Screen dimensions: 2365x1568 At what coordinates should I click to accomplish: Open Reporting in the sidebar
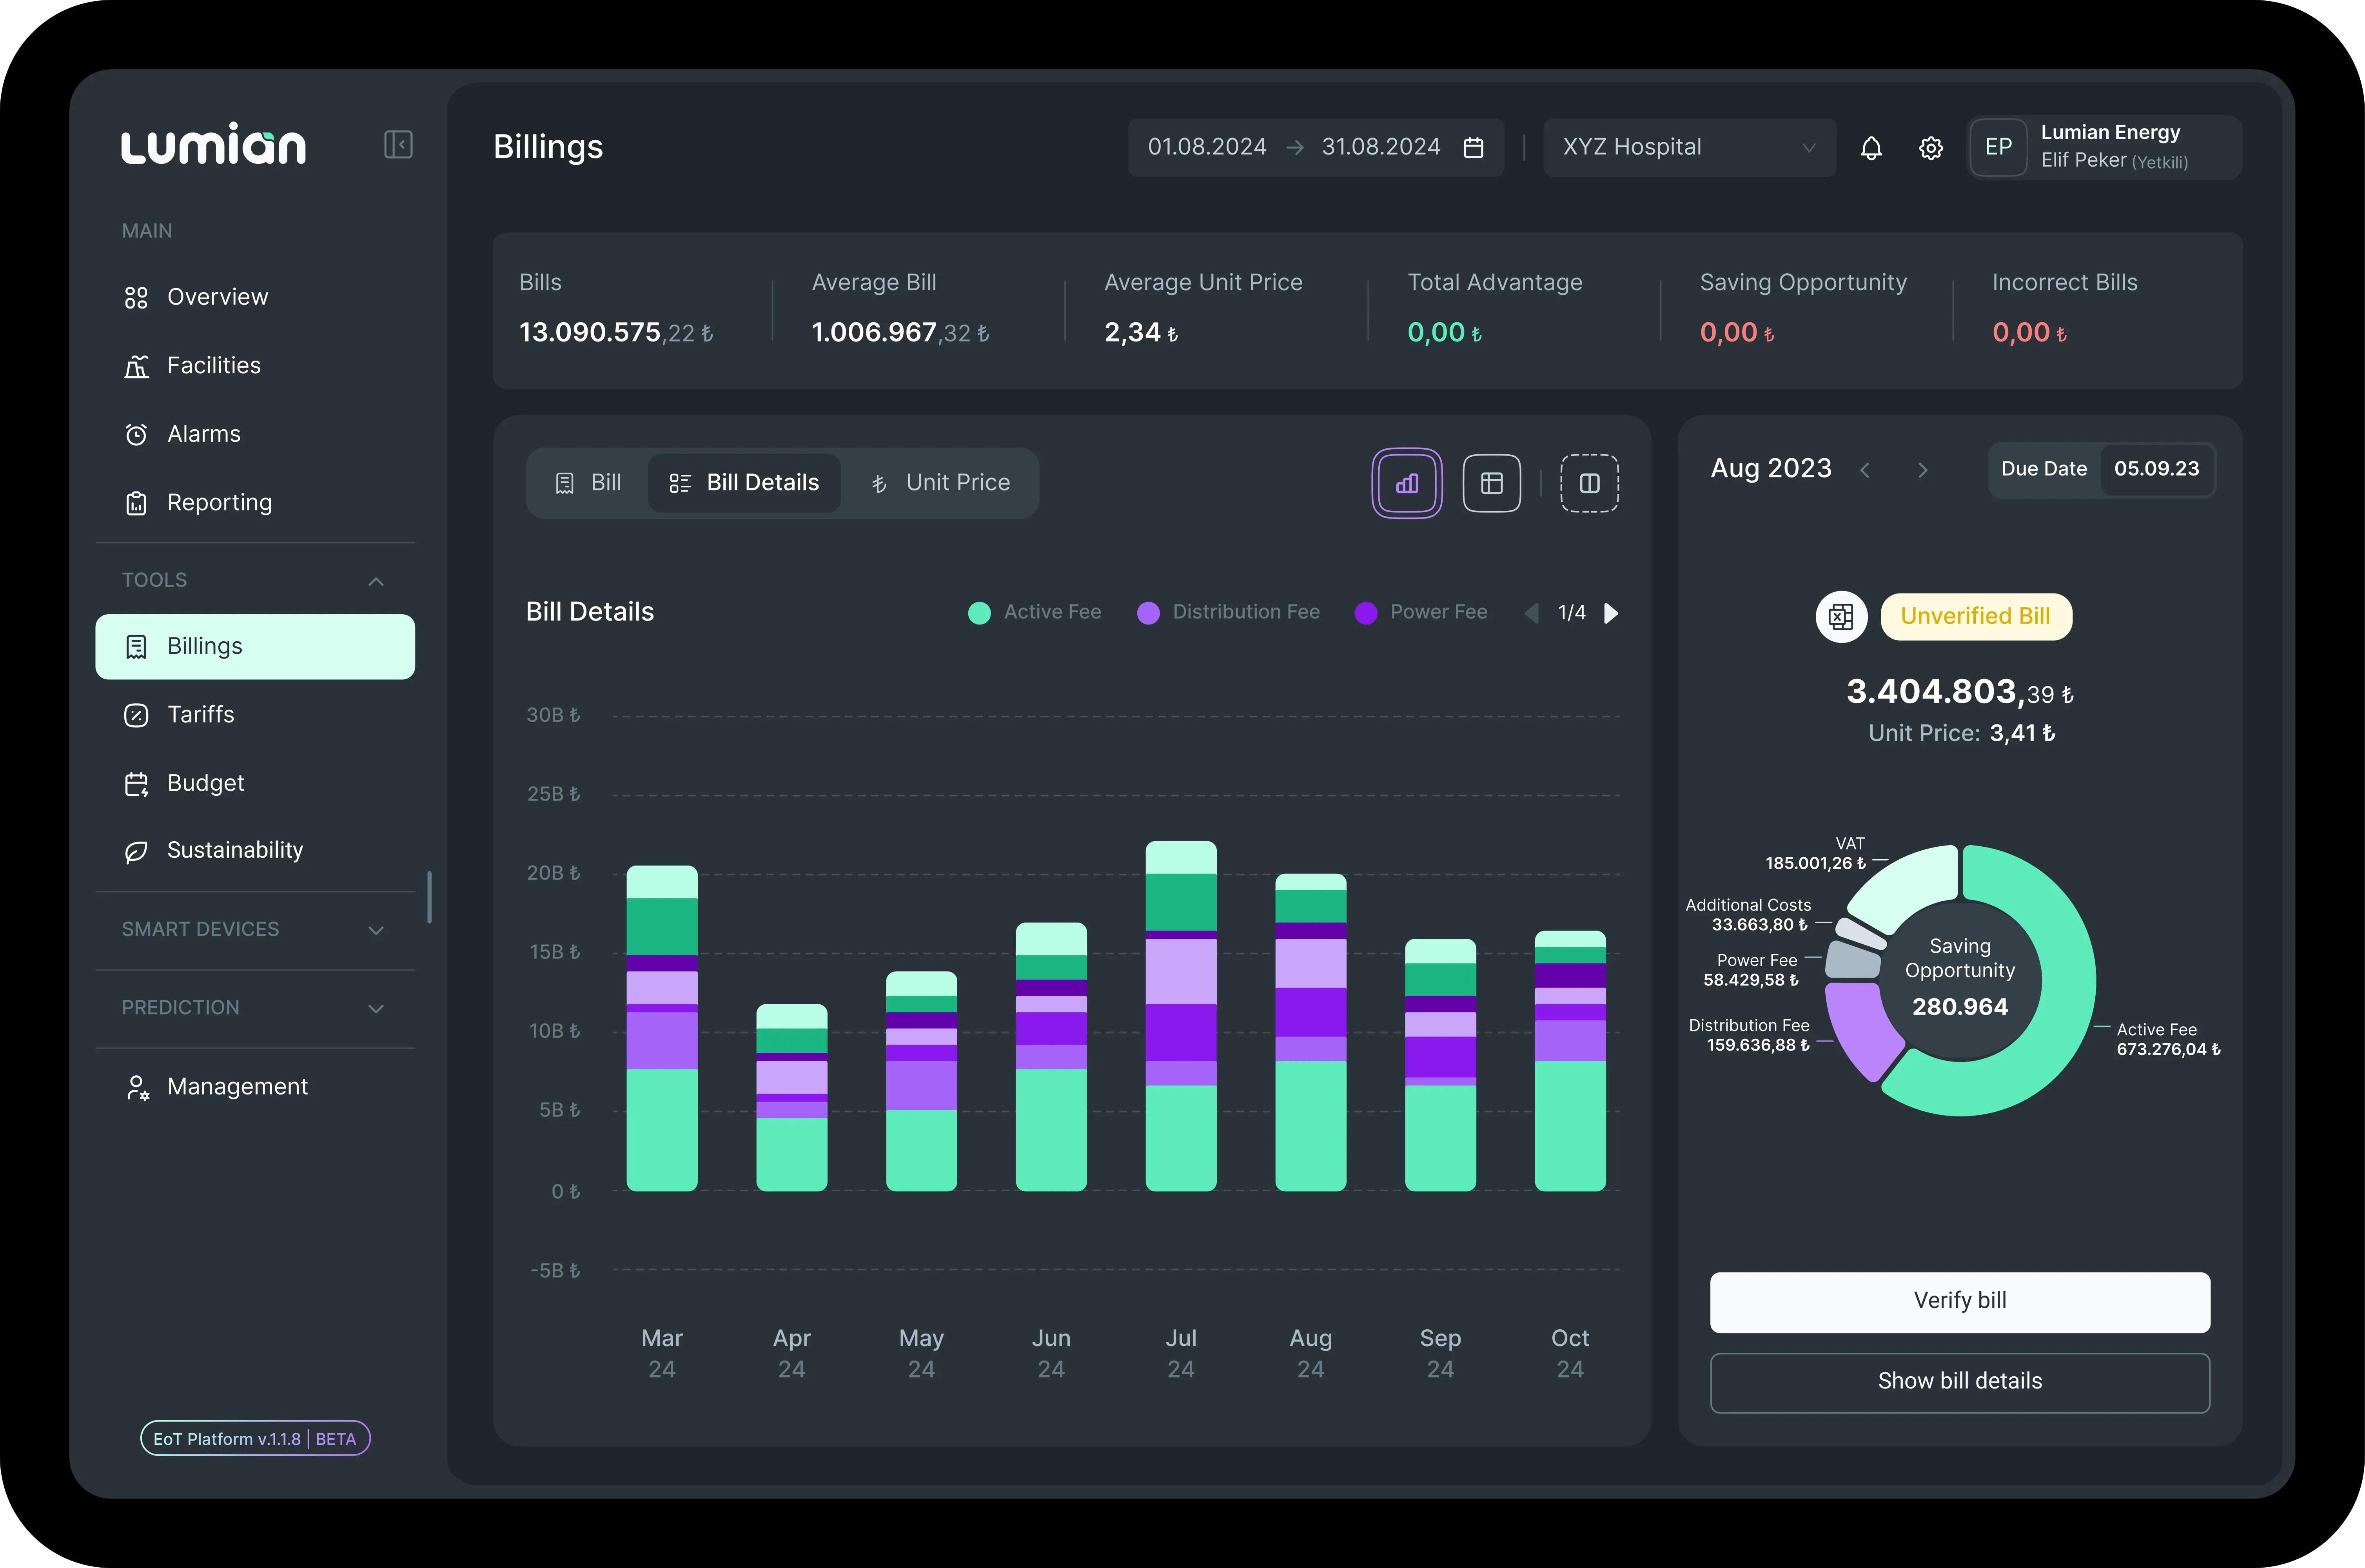[255, 503]
